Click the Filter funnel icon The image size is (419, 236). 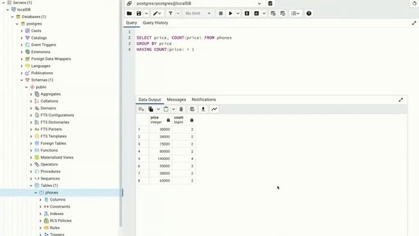click(x=170, y=13)
